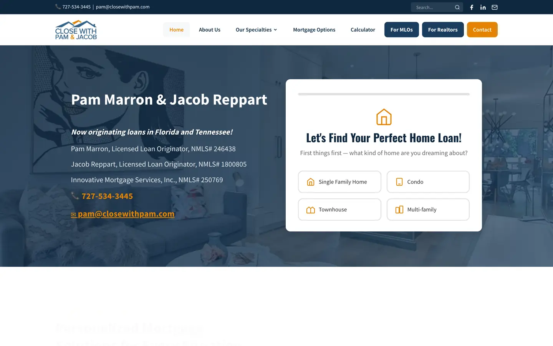
Task: Open the Calculator page
Action: (363, 30)
